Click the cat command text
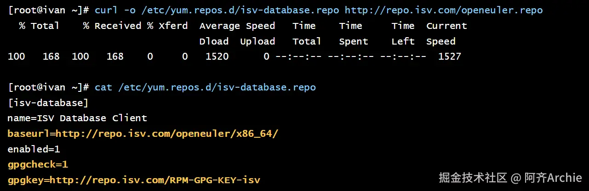 pyautogui.click(x=103, y=87)
